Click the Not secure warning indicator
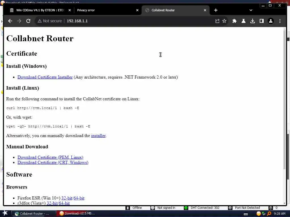 click(50, 21)
